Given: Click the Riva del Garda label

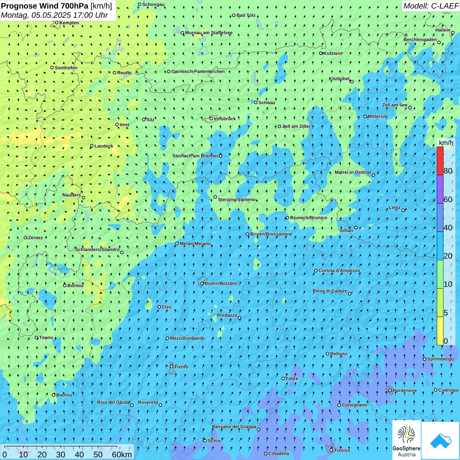Looking at the screenshot, I should tap(113, 402).
